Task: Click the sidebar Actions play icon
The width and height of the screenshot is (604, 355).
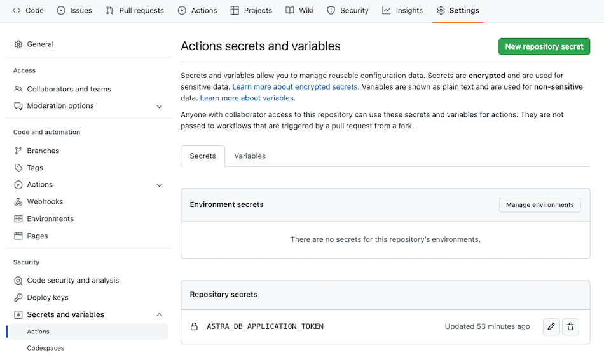Action: [18, 185]
